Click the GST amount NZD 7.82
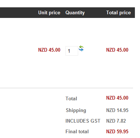 (116, 121)
